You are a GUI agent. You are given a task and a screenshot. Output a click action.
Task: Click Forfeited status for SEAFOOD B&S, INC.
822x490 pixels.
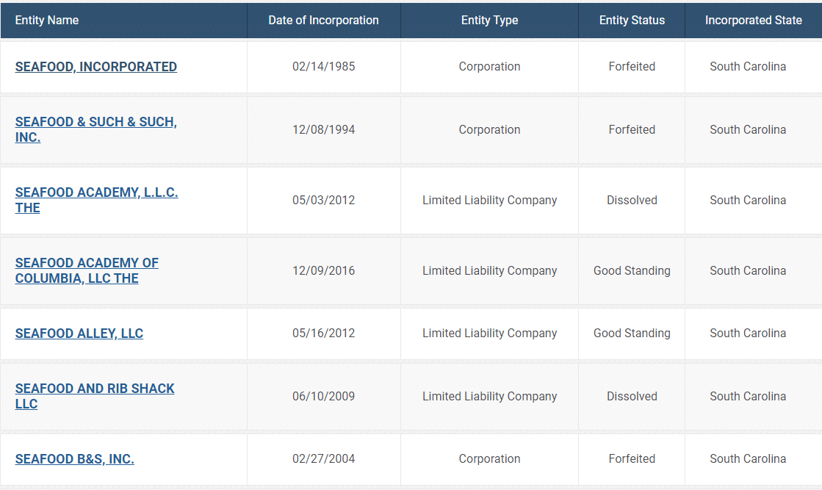coord(632,459)
